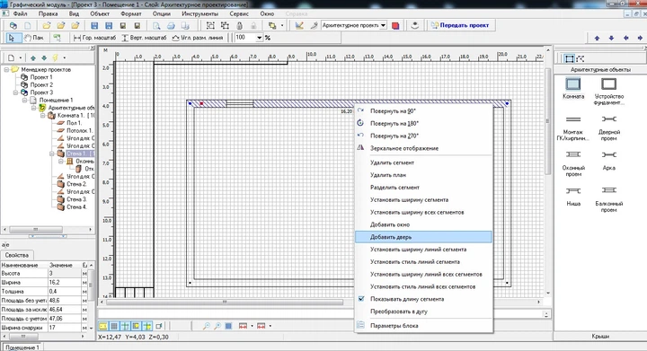Pick the Балконный проем balcony opening object

(x=608, y=199)
